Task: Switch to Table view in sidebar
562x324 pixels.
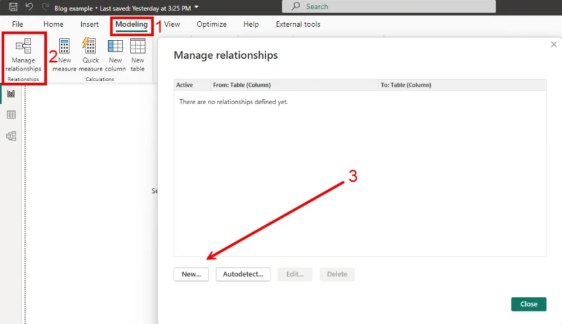Action: pyautogui.click(x=11, y=115)
